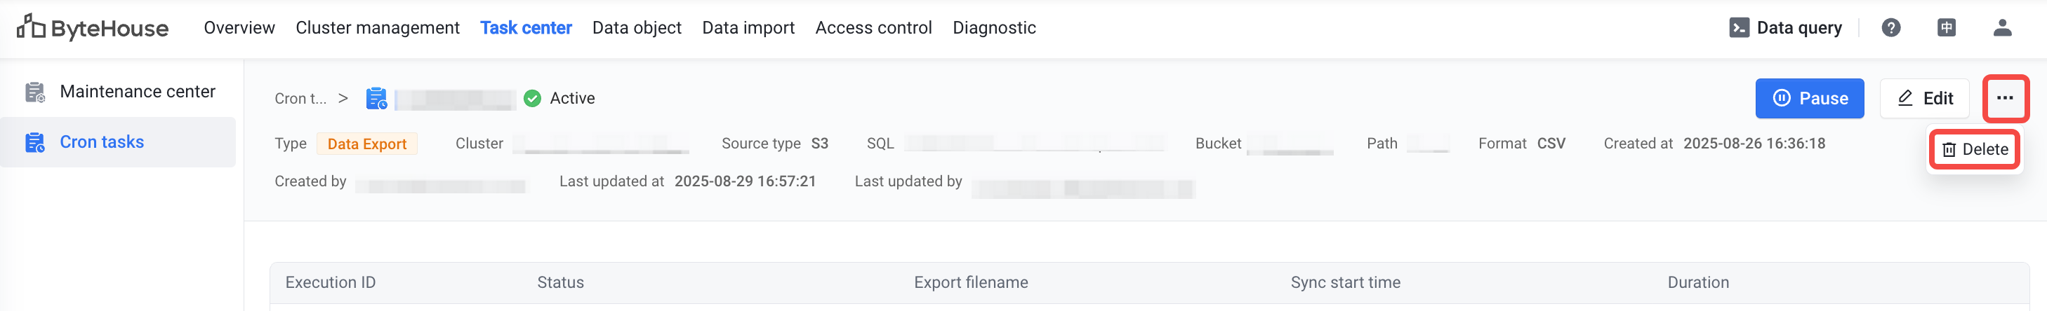Open the help question mark icon
Image resolution: width=2047 pixels, height=311 pixels.
(x=1890, y=28)
